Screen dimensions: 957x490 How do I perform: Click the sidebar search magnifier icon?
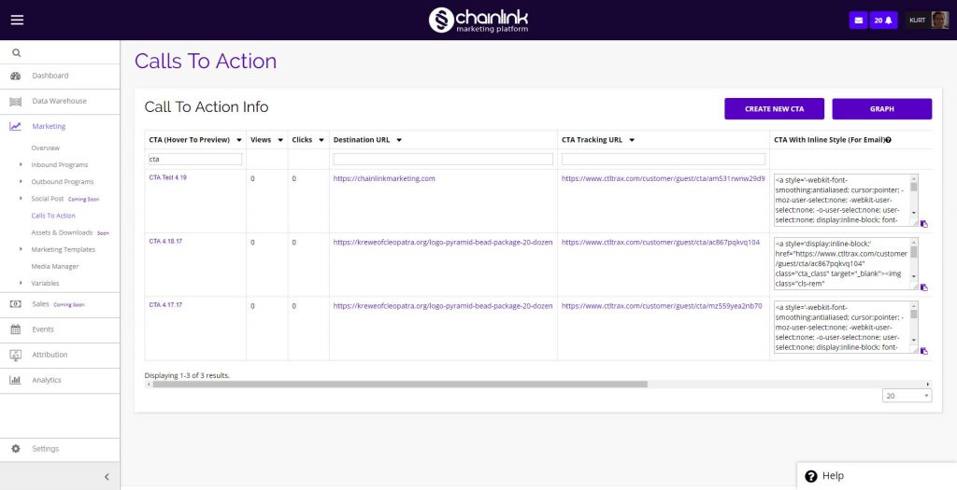[x=16, y=53]
